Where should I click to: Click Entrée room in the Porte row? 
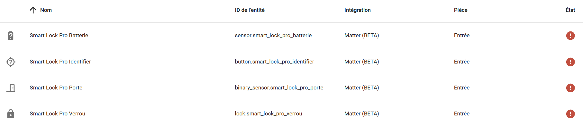[461, 88]
